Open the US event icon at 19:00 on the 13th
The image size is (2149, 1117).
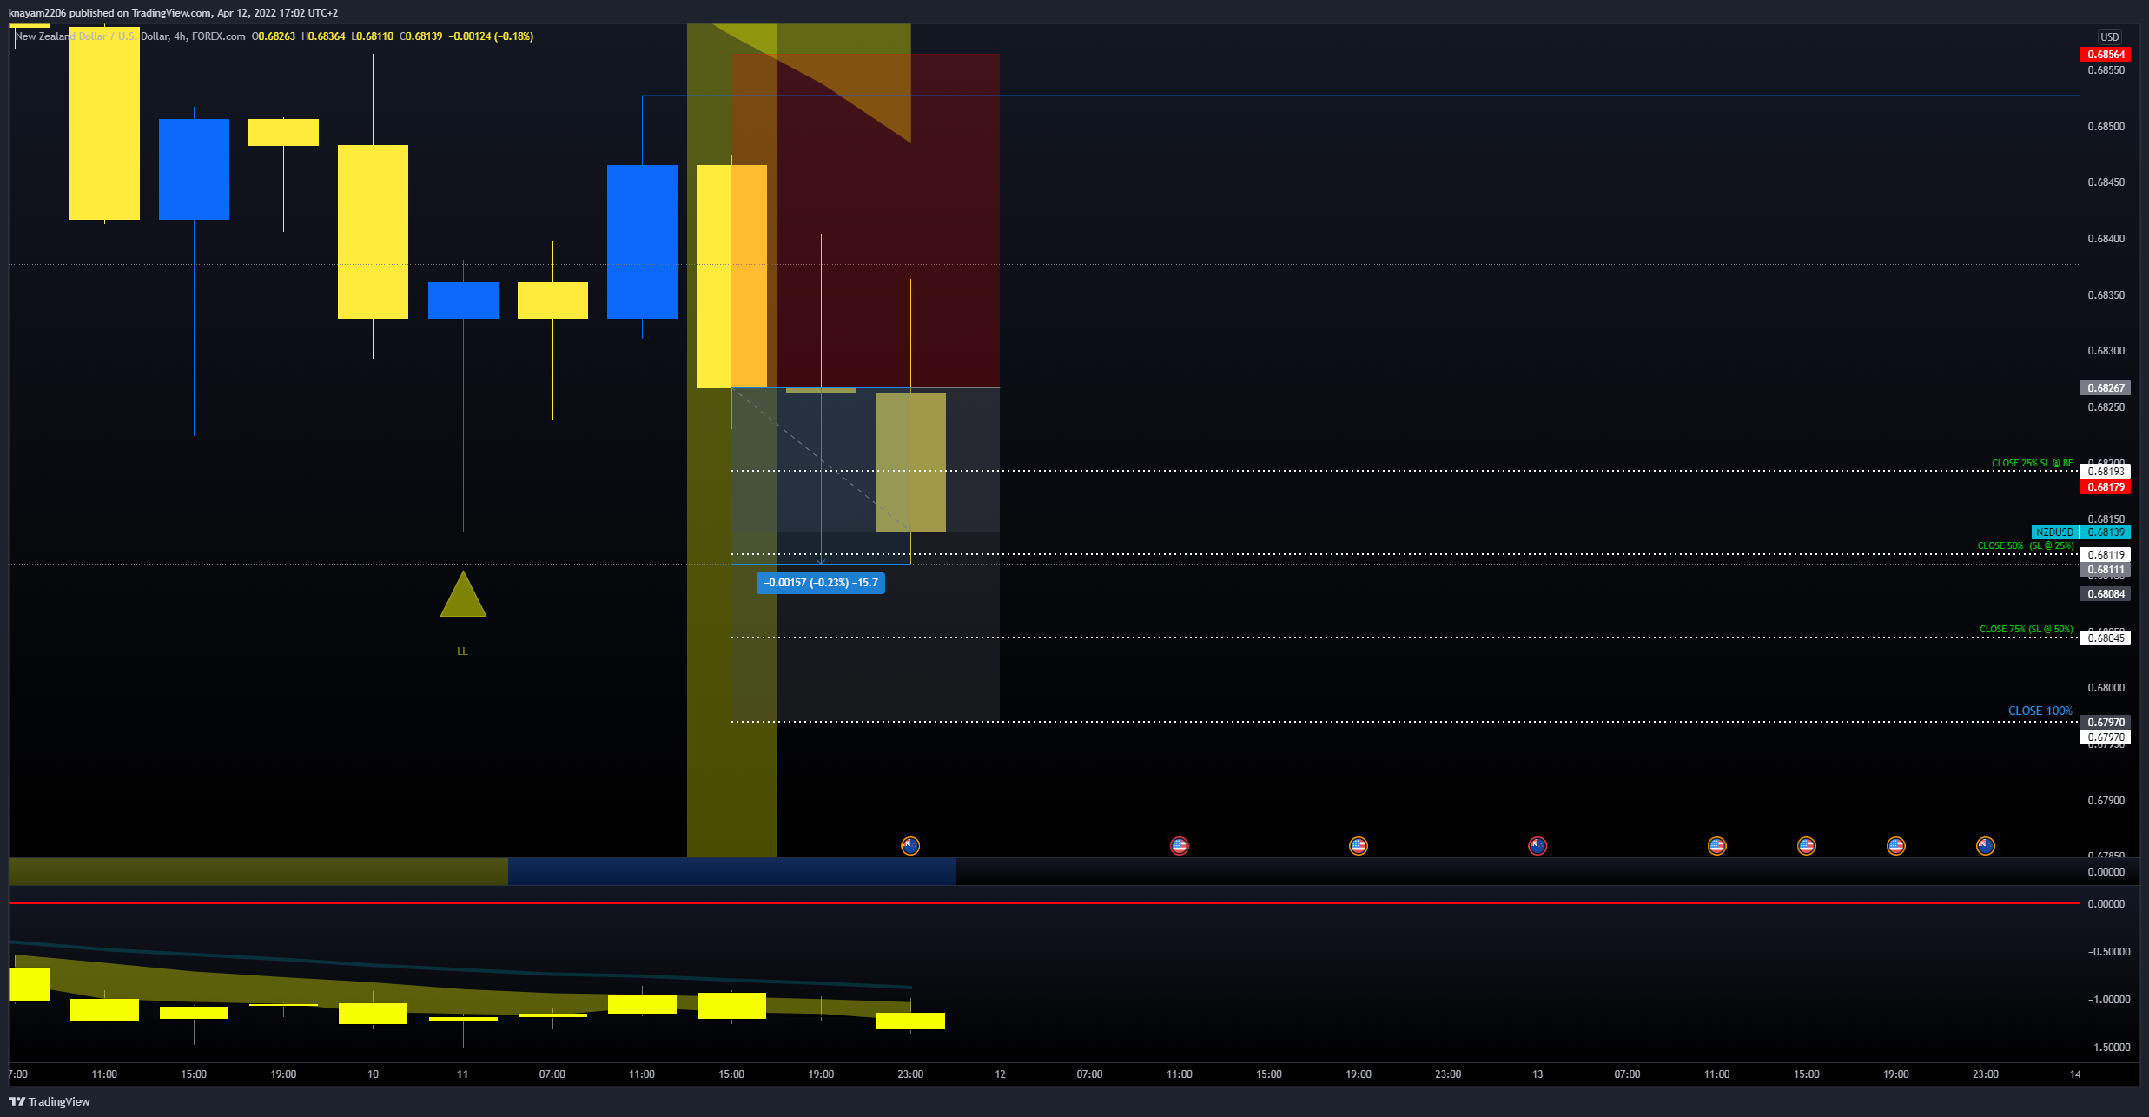pyautogui.click(x=1896, y=845)
